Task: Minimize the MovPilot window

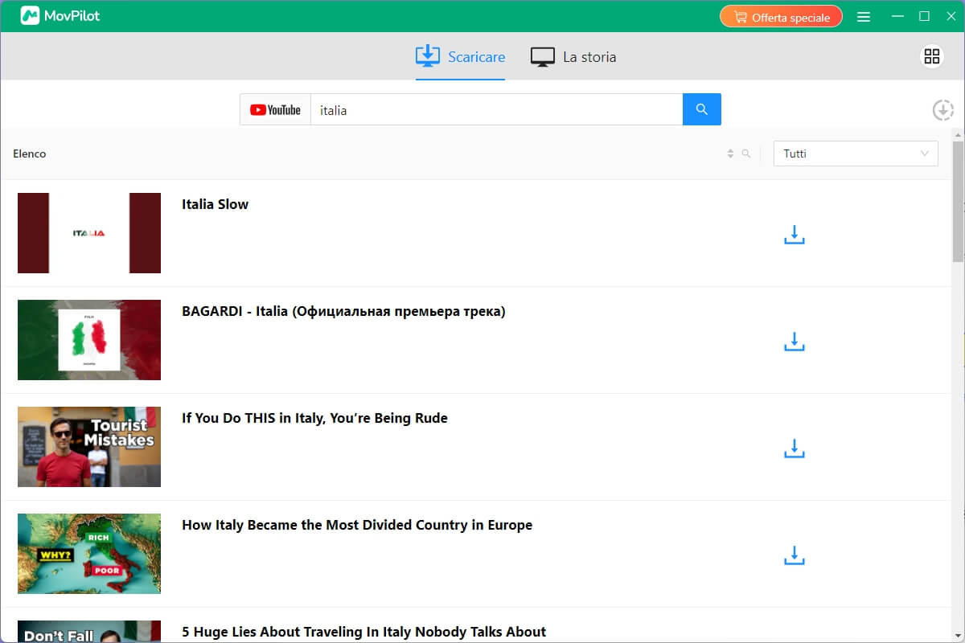Action: (897, 16)
